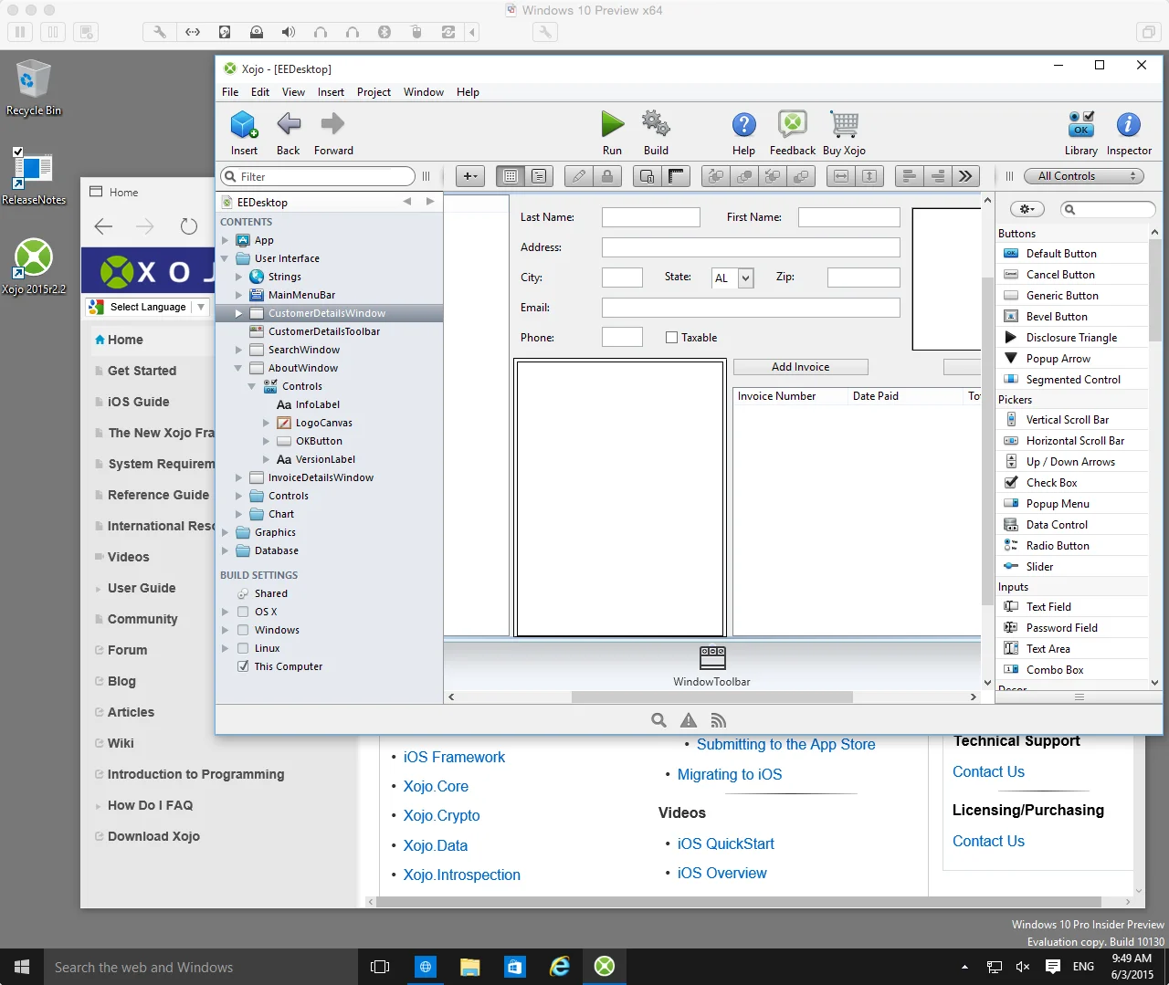Image resolution: width=1169 pixels, height=985 pixels.
Task: Click Contact Us under Technical Support
Action: [x=988, y=771]
